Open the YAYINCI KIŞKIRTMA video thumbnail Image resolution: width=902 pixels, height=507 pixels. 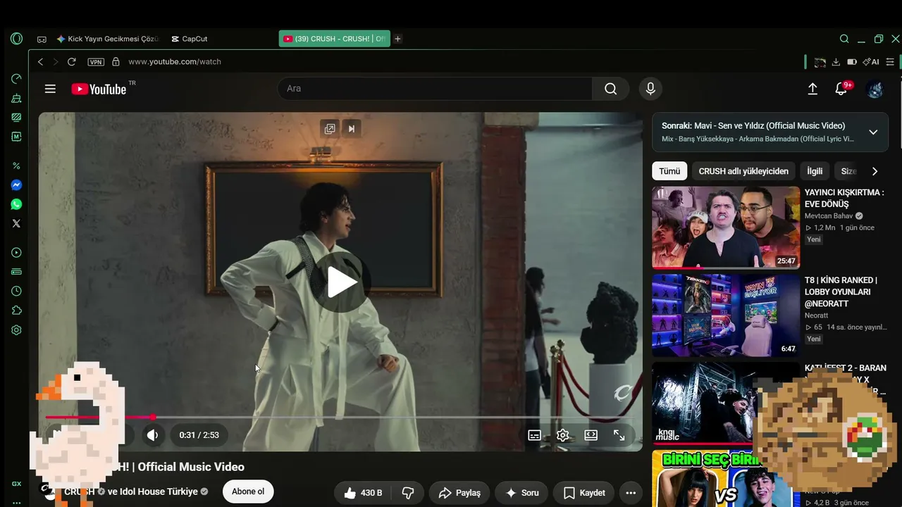[726, 227]
